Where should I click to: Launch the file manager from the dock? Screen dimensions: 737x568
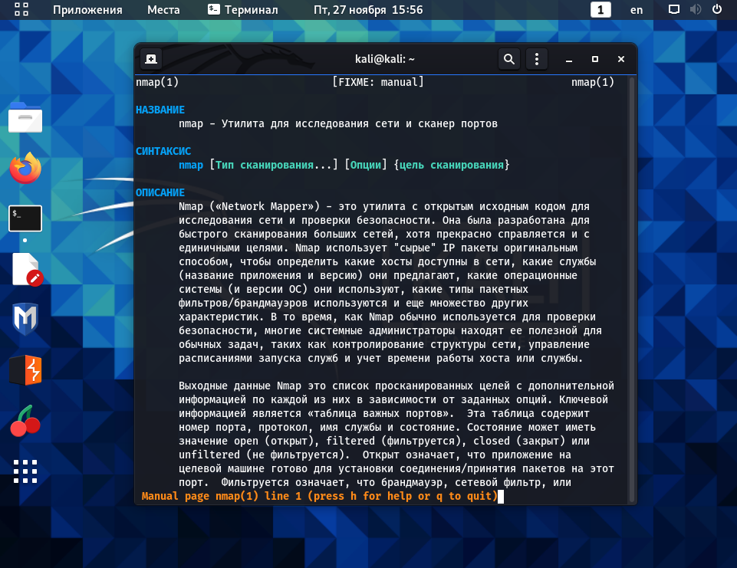point(25,117)
